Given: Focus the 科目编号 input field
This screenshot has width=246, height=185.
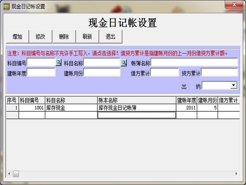Looking at the screenshot, I should pos(41,62).
